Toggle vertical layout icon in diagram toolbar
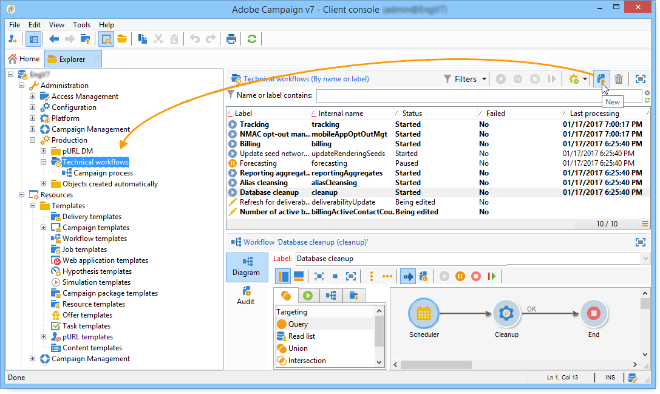 [284, 276]
